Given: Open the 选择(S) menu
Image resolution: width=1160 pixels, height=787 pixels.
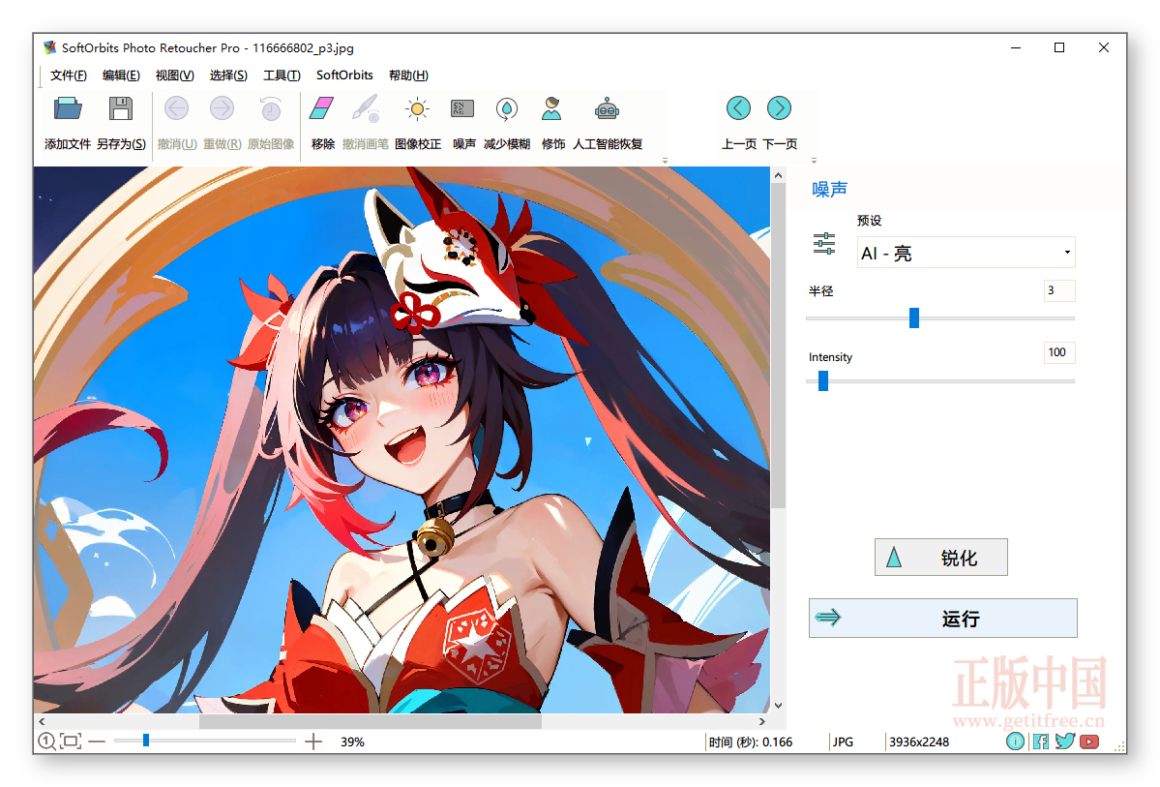Looking at the screenshot, I should point(228,75).
